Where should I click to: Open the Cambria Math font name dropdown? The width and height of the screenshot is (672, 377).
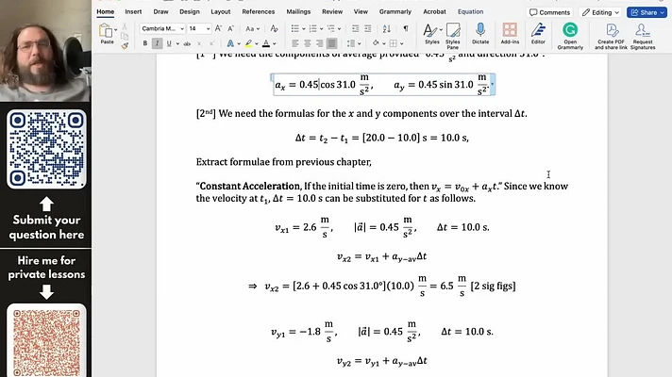[182, 28]
